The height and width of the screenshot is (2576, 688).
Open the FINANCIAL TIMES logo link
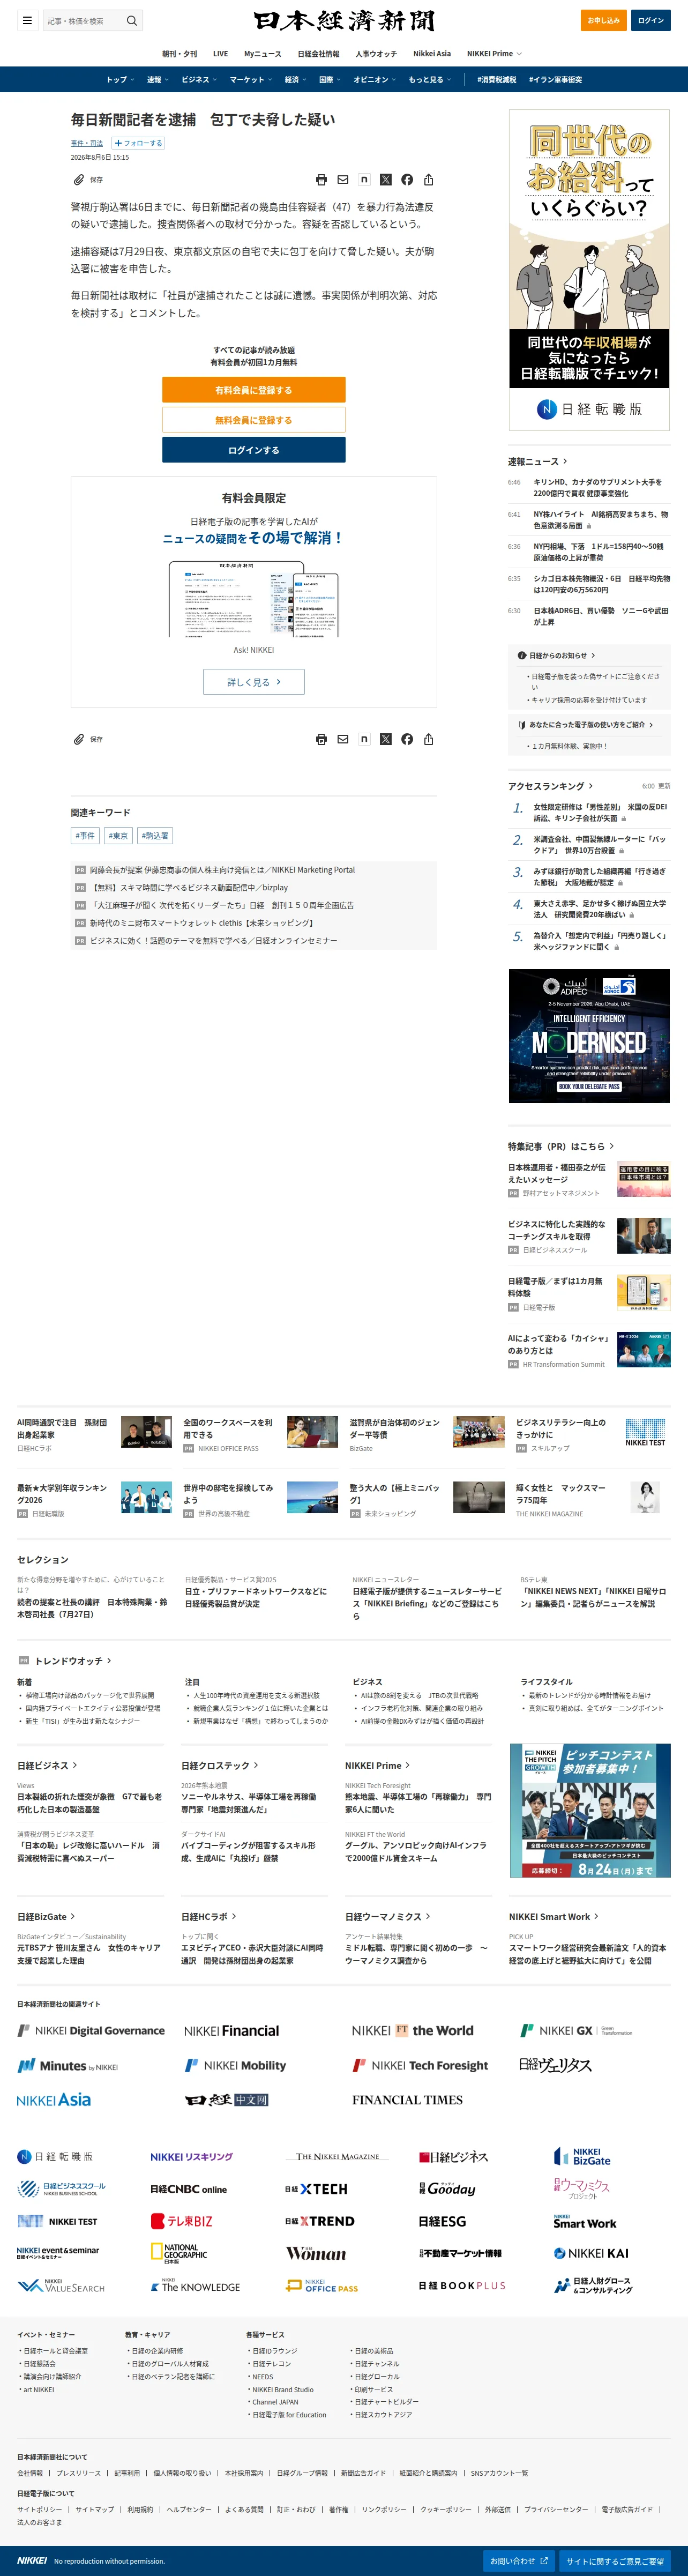pos(407,2100)
